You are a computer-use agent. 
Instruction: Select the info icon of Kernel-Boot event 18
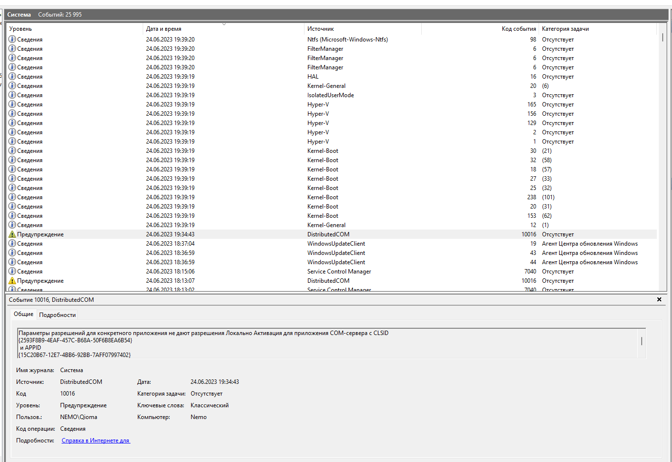click(x=12, y=169)
